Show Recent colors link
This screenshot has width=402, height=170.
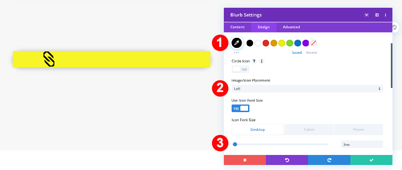[x=311, y=53]
